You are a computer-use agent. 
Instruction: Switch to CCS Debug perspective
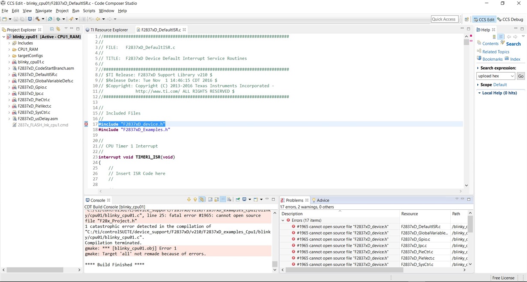coord(510,19)
